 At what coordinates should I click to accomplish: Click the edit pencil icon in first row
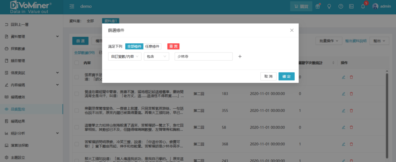pyautogui.click(x=343, y=77)
